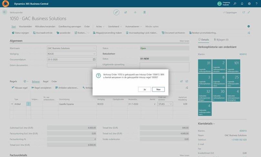Open the Automatiseren menu dropdown
Image resolution: width=261 pixels, height=157 pixels.
click(134, 26)
